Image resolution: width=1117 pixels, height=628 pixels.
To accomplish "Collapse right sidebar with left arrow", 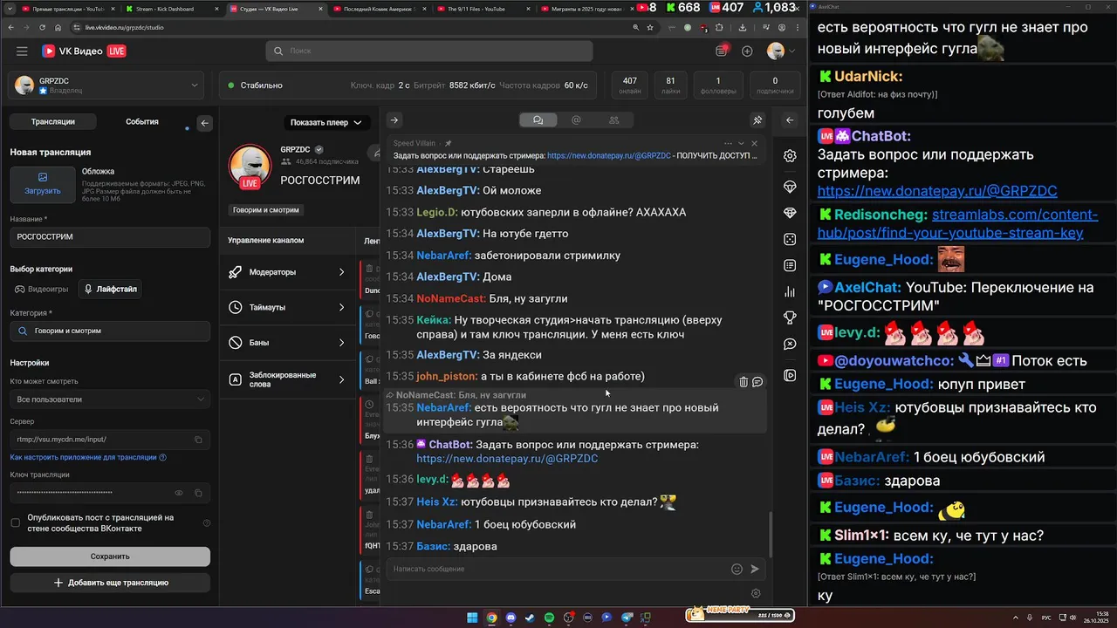I will (790, 120).
